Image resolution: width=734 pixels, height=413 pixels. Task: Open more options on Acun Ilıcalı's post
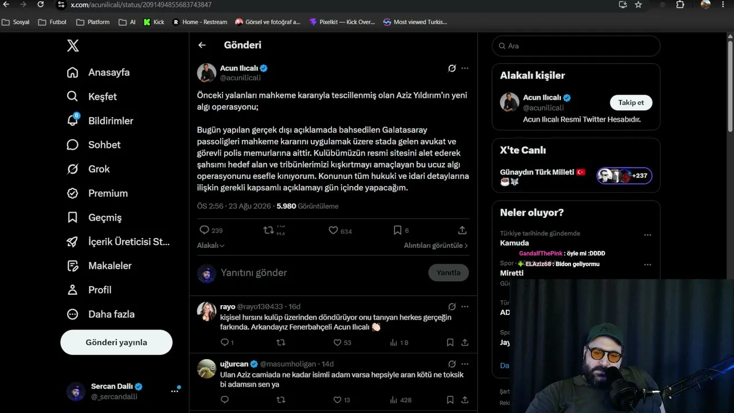pos(464,68)
